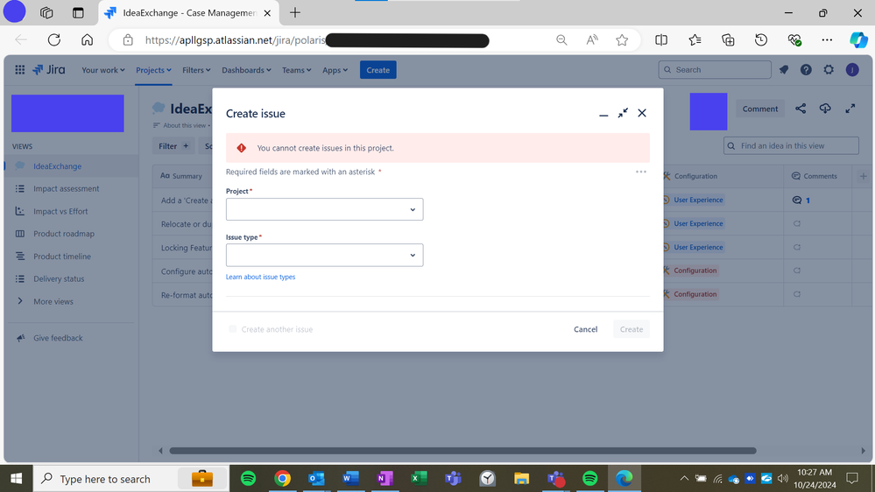The image size is (875, 492).
Task: Open a new browser tab
Action: [295, 13]
